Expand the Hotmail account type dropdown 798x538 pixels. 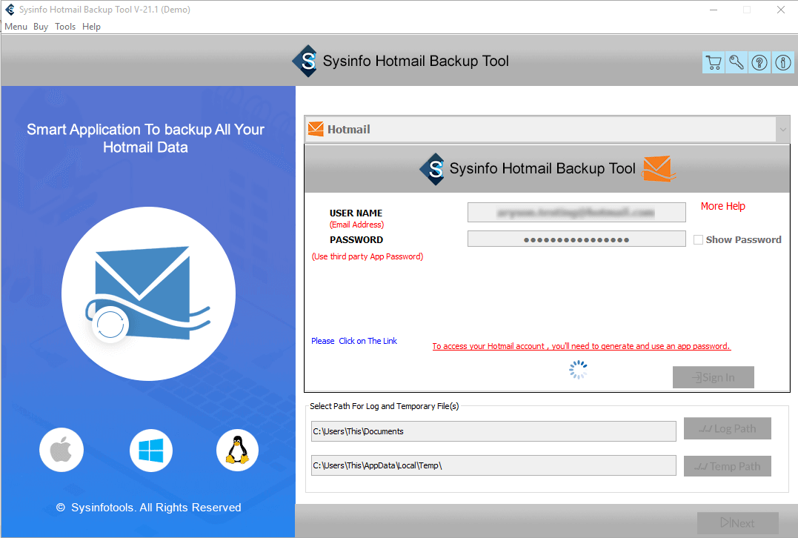pyautogui.click(x=782, y=129)
